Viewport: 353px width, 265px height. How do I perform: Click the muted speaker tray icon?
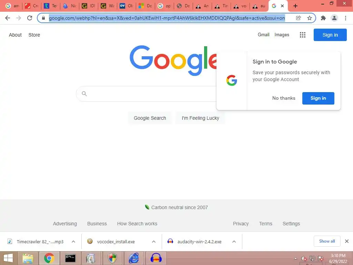[304, 258]
